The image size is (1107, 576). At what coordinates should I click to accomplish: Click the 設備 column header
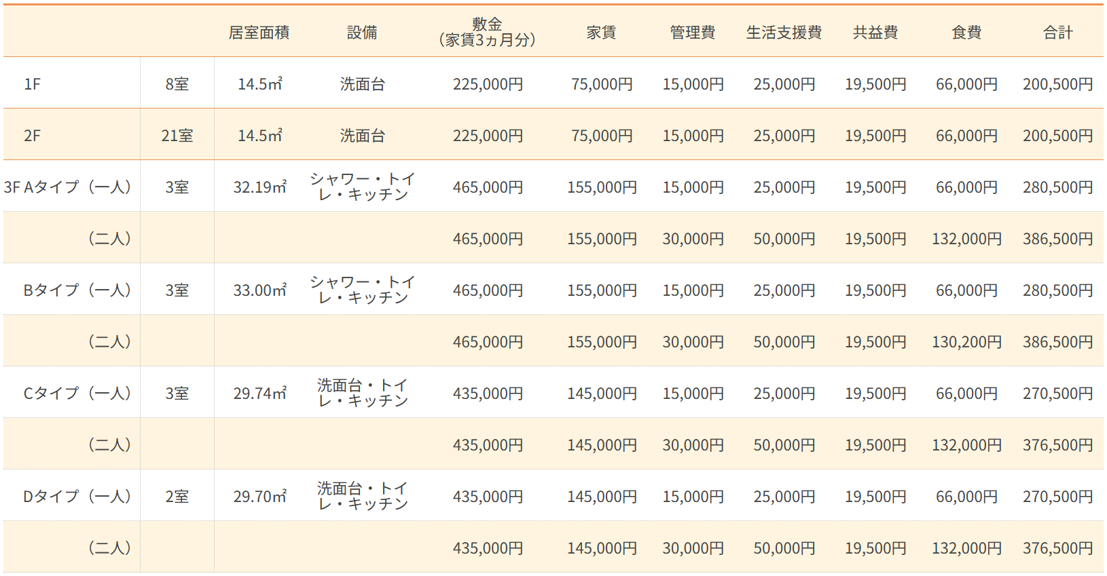coord(362,33)
